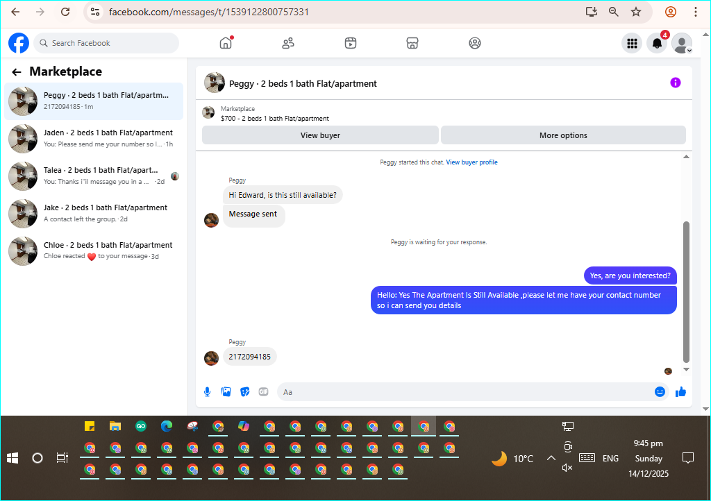Open conversation information purple info icon

[x=675, y=83]
